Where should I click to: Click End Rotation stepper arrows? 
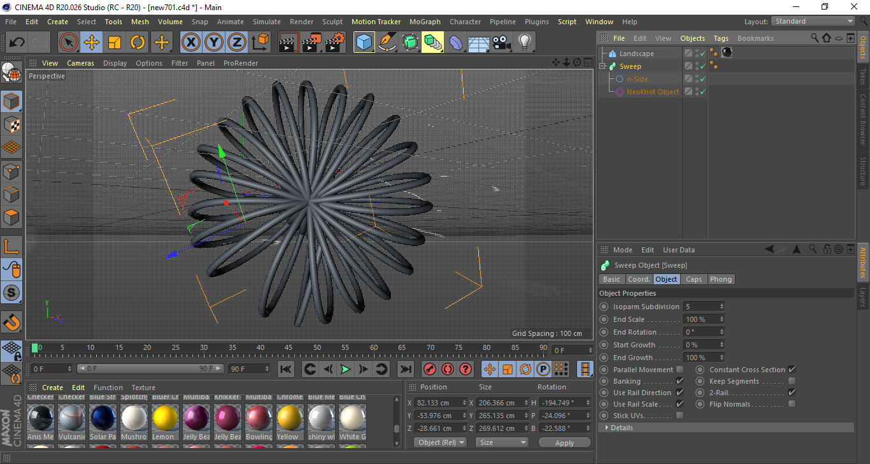(722, 332)
